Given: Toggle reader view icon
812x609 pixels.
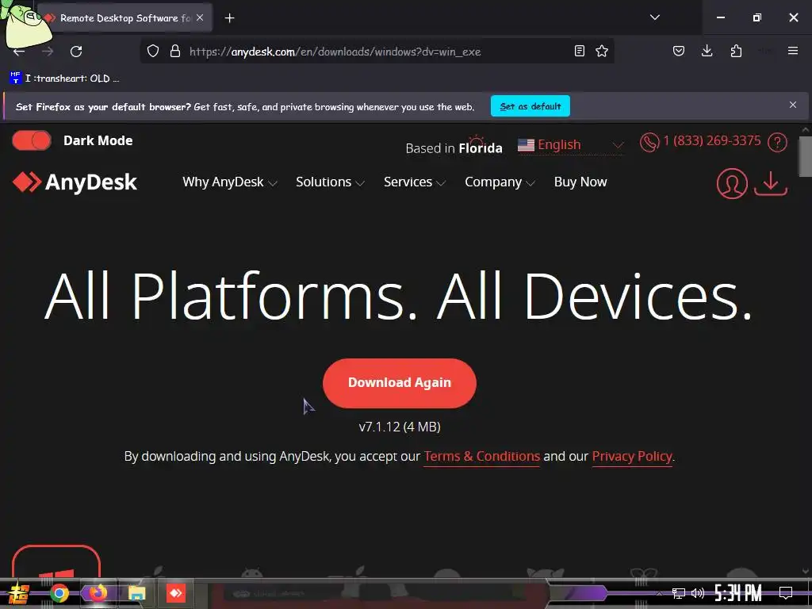Looking at the screenshot, I should [x=580, y=51].
